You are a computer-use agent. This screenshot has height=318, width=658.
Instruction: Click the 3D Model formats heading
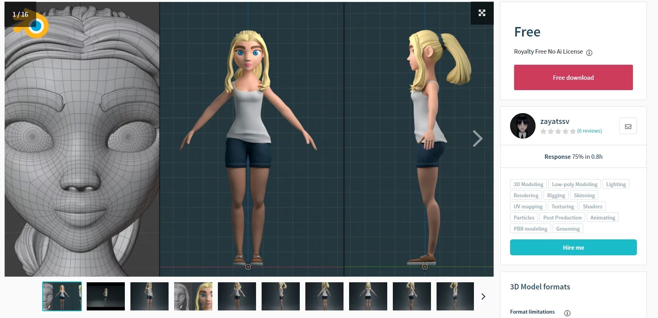click(540, 287)
